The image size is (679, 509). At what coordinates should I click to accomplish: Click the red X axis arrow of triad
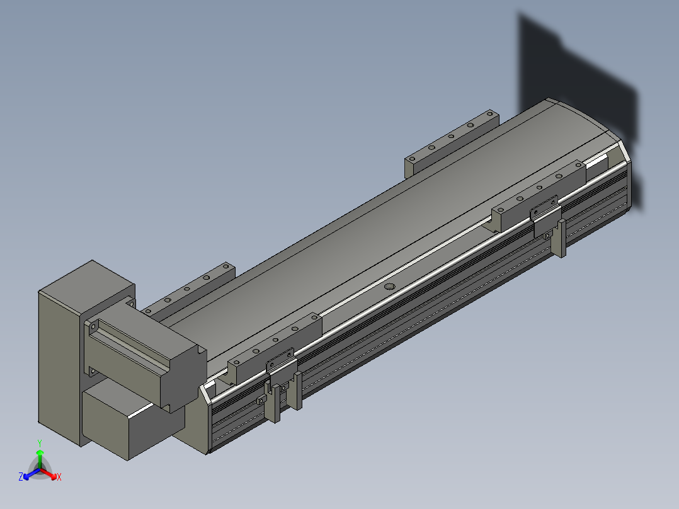[x=49, y=474]
